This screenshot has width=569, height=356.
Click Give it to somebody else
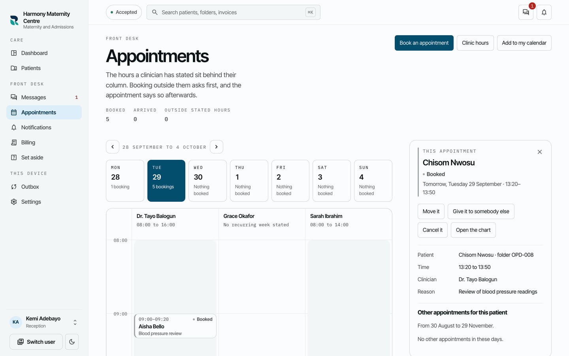tap(481, 211)
